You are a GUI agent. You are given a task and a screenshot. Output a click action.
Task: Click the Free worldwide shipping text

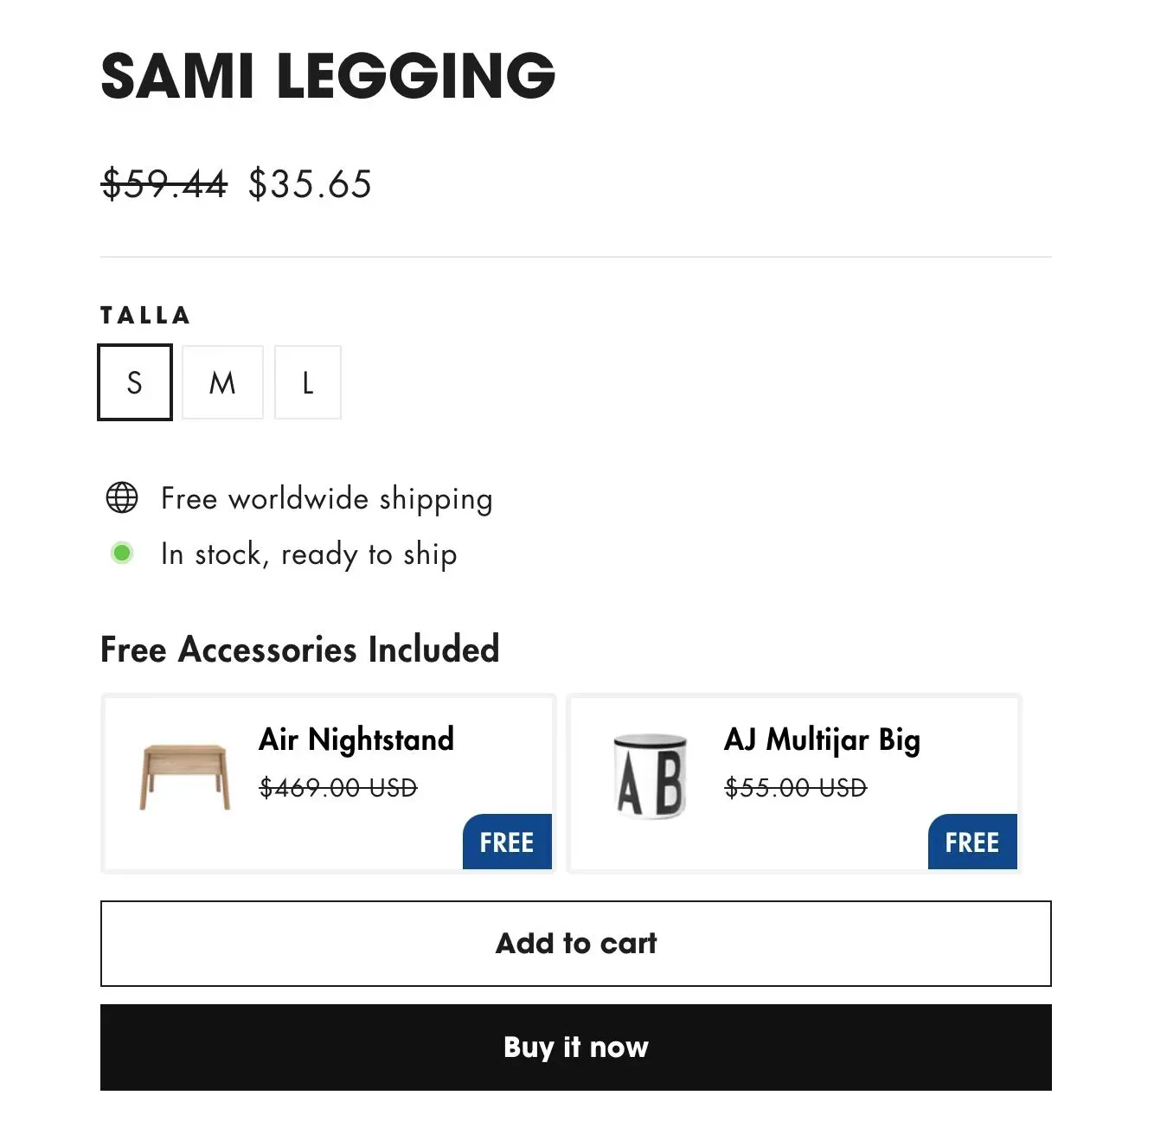click(325, 498)
